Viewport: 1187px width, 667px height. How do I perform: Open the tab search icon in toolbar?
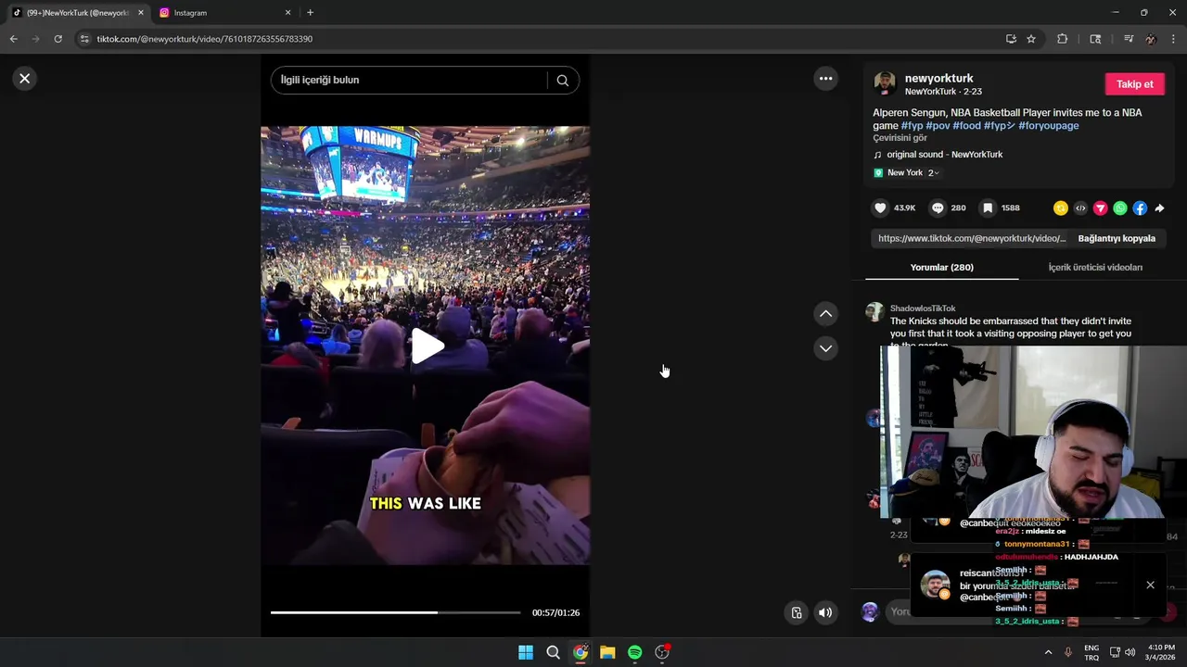click(x=1095, y=39)
